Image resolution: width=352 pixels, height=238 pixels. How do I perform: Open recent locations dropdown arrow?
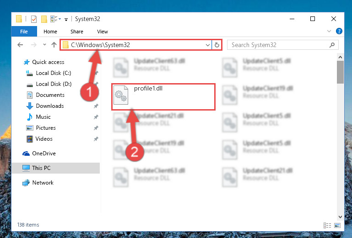click(44, 45)
